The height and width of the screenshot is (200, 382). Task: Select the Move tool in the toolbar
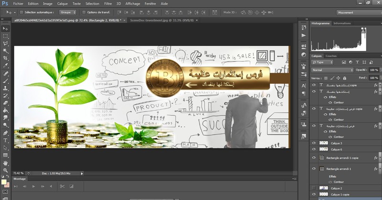tap(6, 28)
